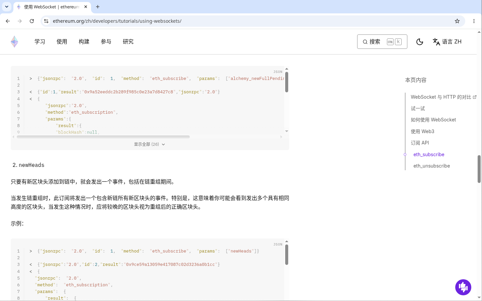Open the tab search dropdown arrow
Image resolution: width=482 pixels, height=301 pixels.
[x=7, y=7]
